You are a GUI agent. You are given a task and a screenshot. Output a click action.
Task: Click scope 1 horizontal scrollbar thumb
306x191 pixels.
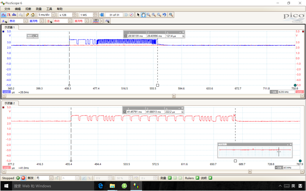click(x=174, y=96)
